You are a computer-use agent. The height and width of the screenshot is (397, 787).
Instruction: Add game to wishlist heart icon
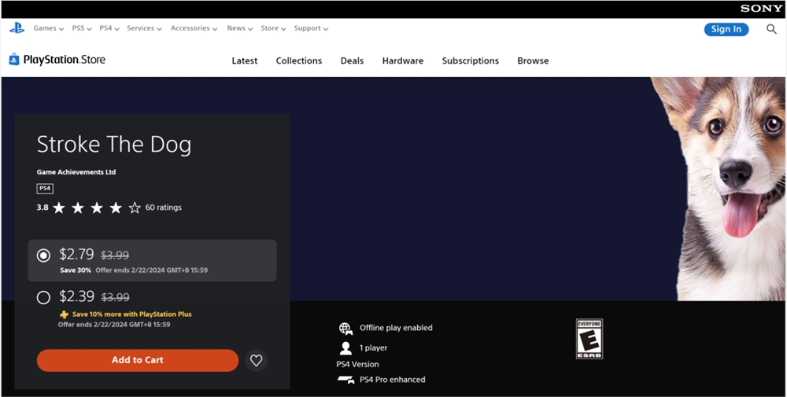[x=257, y=360]
